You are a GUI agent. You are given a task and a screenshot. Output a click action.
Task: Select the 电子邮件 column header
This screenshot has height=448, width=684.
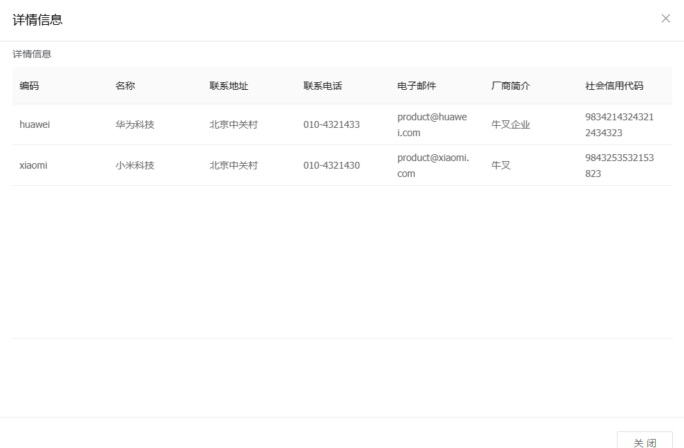[x=417, y=86]
